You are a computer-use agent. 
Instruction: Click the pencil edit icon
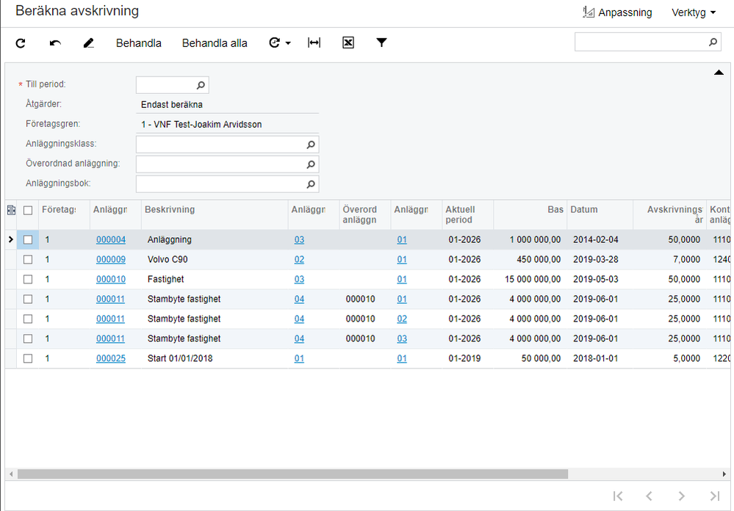click(x=89, y=43)
